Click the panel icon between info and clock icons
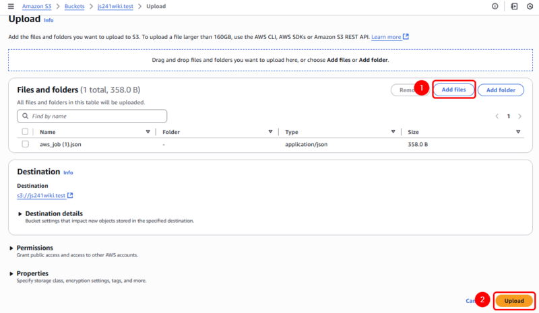Screen dimensions: 539x313 coord(514,6)
